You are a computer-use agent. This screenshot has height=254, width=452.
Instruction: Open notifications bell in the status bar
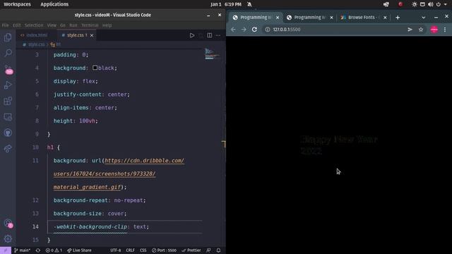coord(218,250)
